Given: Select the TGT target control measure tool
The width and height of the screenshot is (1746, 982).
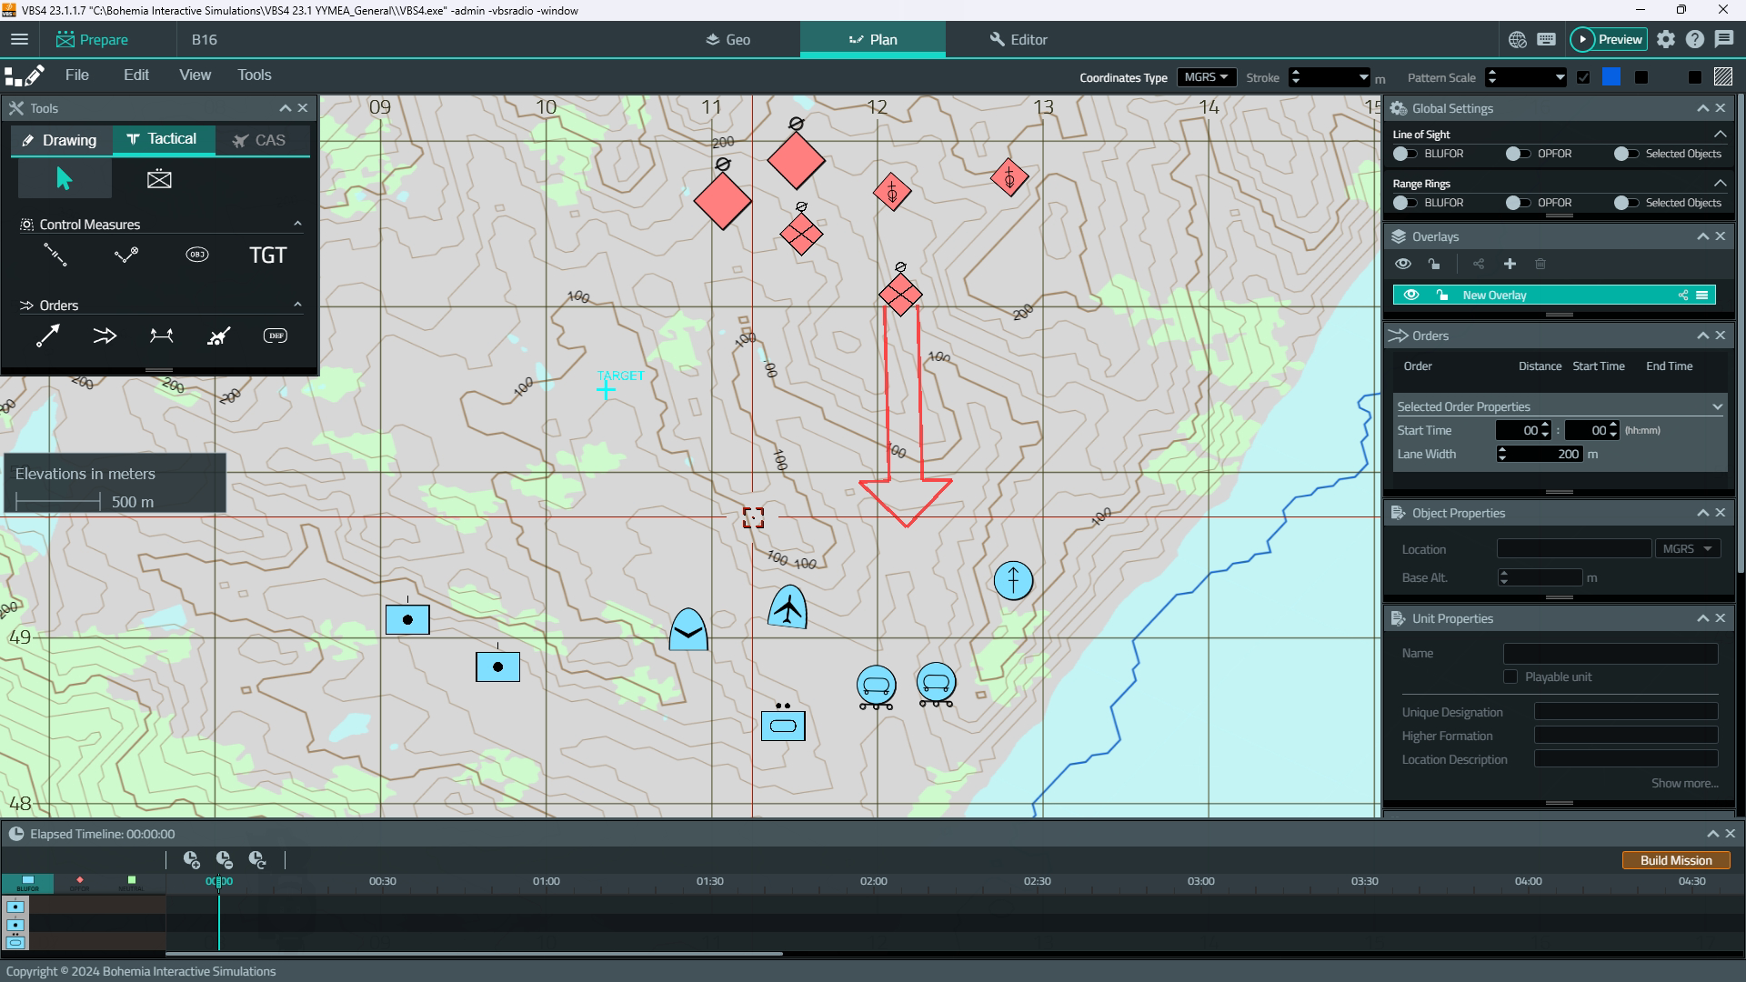Looking at the screenshot, I should 267,256.
